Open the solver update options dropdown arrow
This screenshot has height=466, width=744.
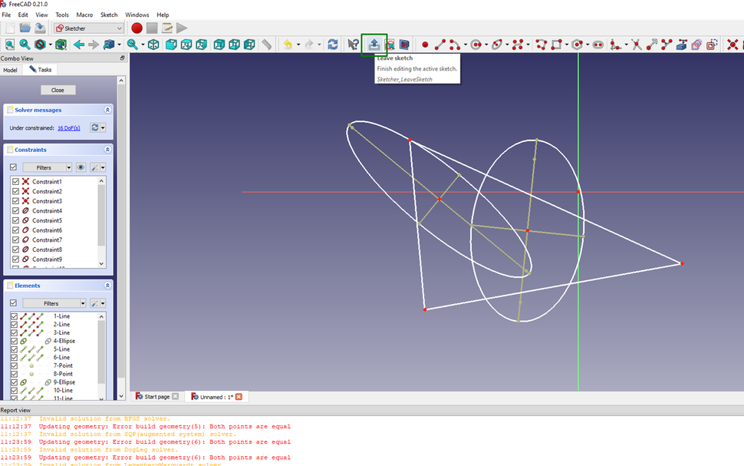(x=103, y=127)
